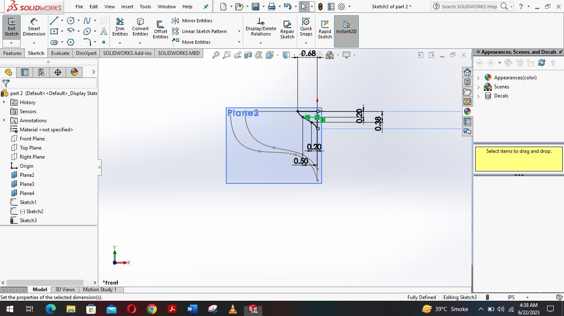
Task: Select the Circle sketch tool
Action: [71, 21]
